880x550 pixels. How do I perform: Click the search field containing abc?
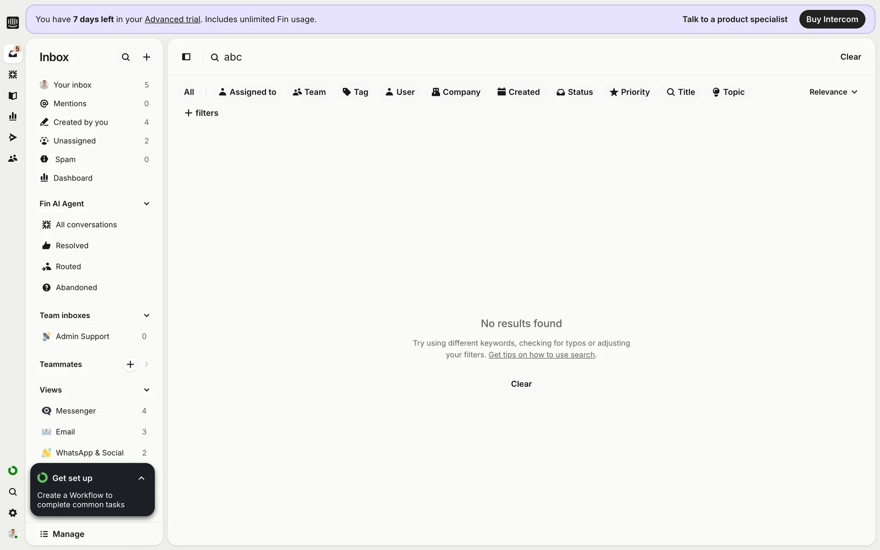pyautogui.click(x=233, y=57)
